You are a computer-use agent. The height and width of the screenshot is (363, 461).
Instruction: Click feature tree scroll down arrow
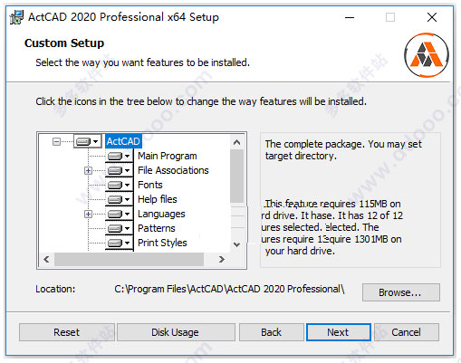pos(237,244)
